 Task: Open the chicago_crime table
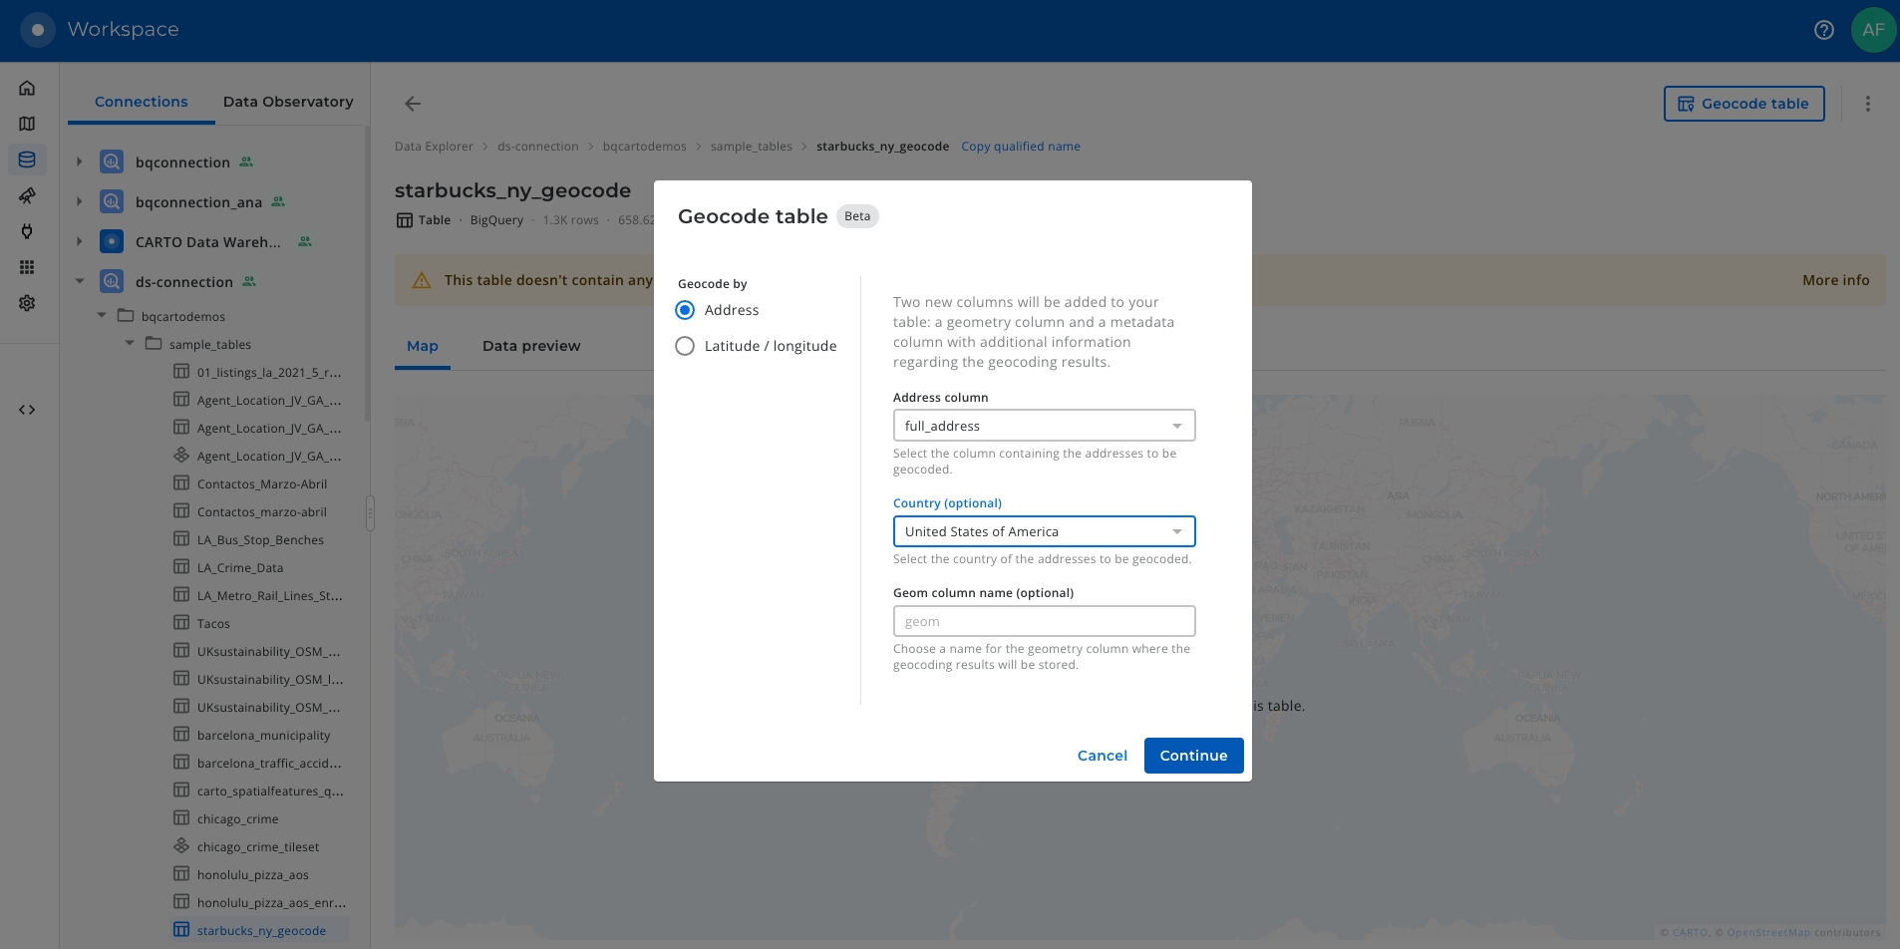(237, 818)
